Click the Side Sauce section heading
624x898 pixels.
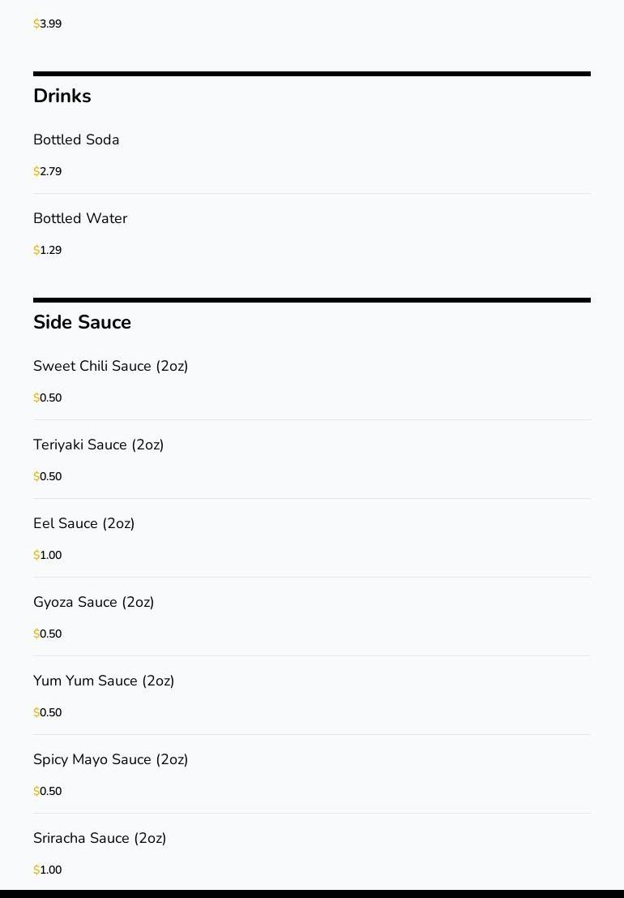tap(82, 322)
